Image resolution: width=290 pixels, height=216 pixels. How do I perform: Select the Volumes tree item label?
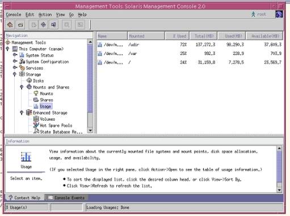click(x=47, y=119)
